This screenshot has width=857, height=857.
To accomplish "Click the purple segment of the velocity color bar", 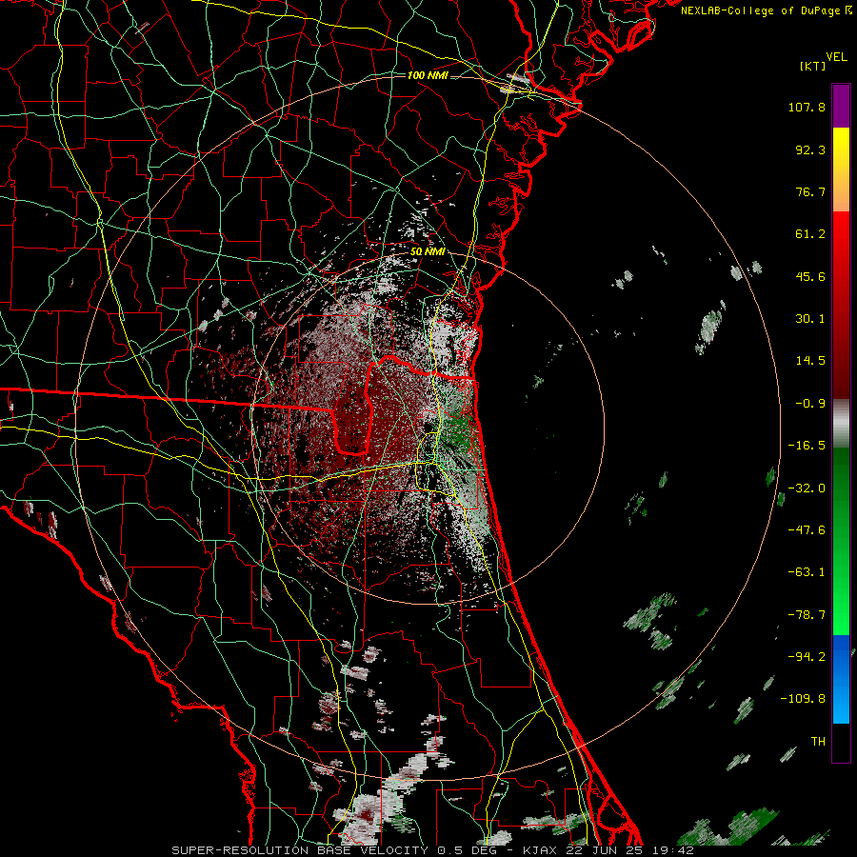I will tap(841, 106).
